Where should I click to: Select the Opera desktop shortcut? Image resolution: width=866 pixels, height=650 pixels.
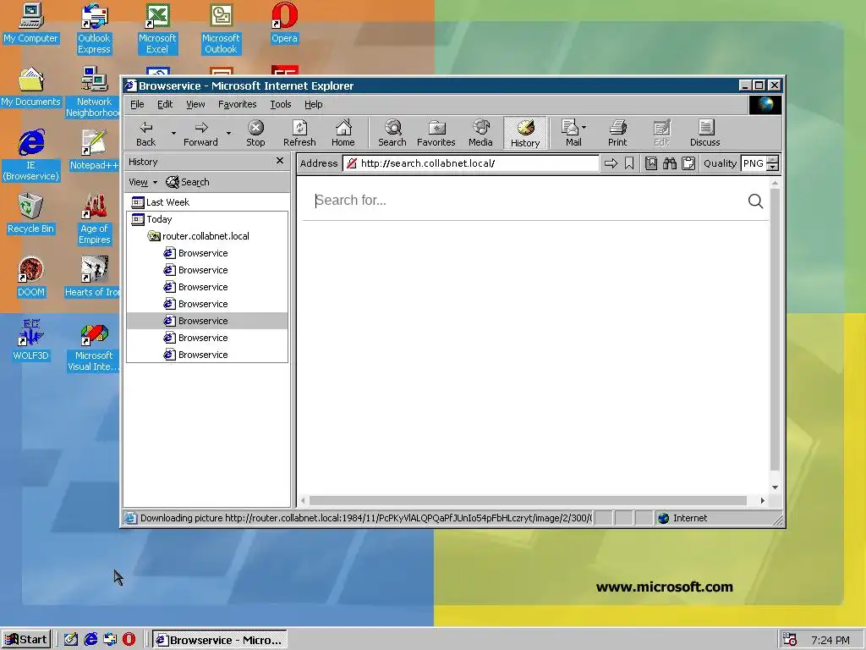tap(284, 23)
